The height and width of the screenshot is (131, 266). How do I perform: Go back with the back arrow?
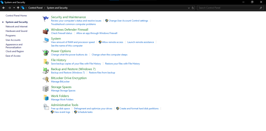(4, 8)
